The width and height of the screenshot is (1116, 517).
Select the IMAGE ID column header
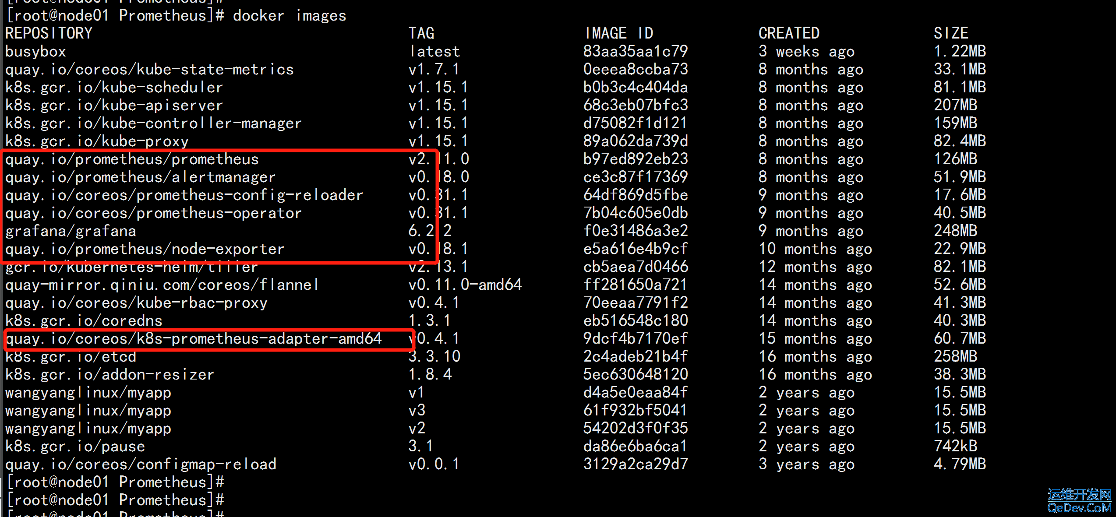coord(619,33)
